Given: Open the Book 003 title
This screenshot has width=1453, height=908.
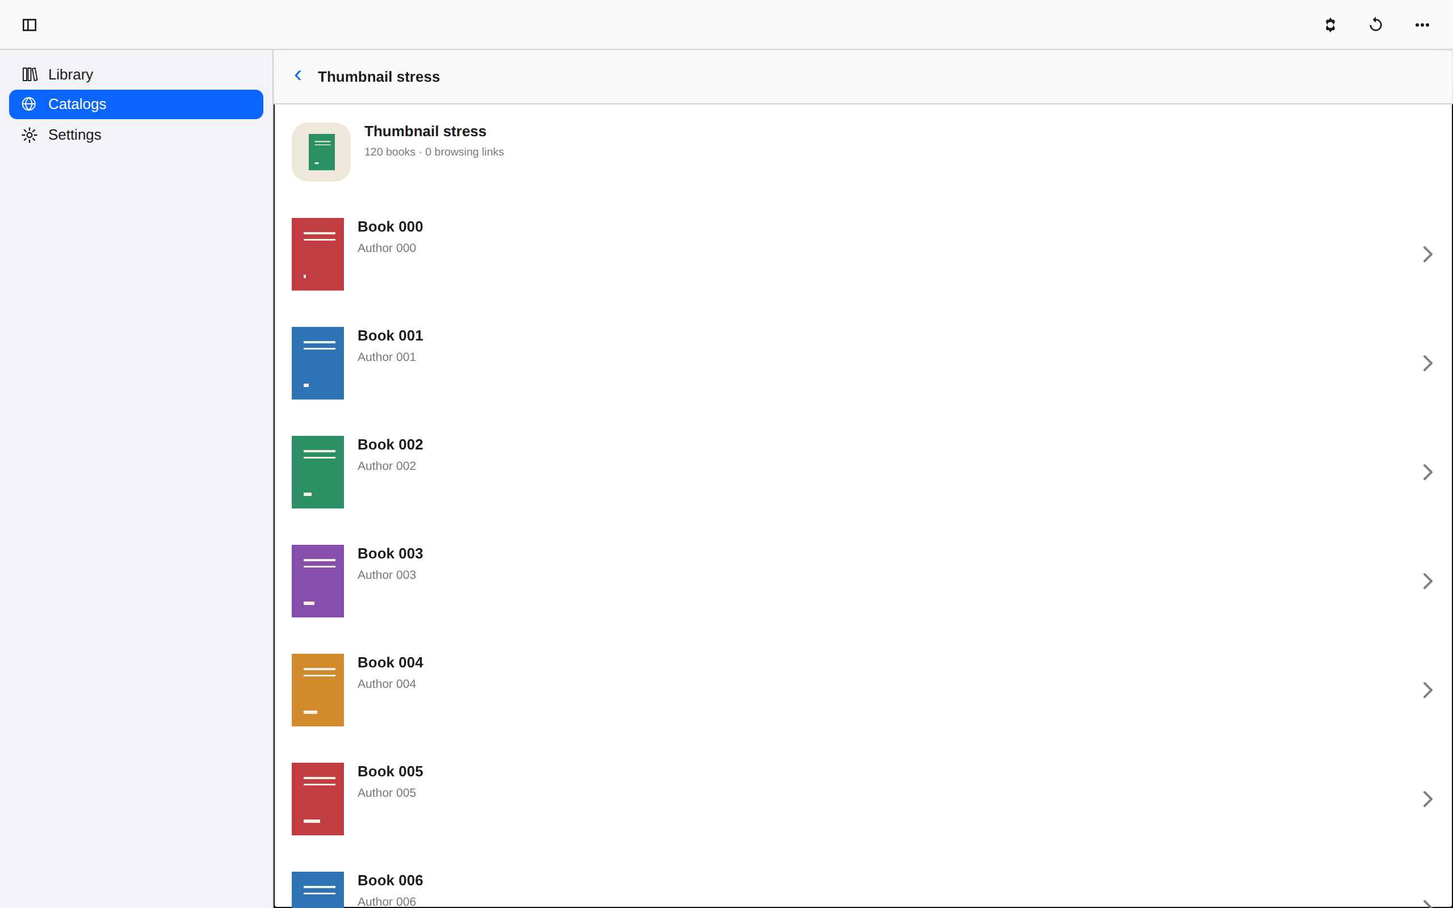Looking at the screenshot, I should (390, 553).
